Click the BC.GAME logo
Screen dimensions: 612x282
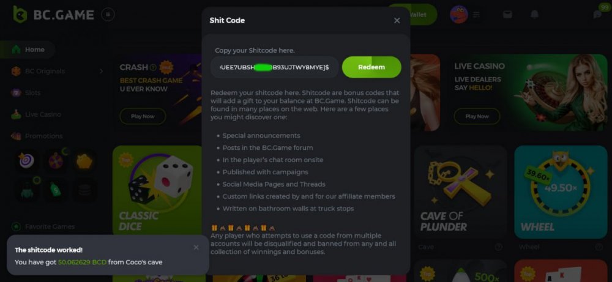(54, 14)
